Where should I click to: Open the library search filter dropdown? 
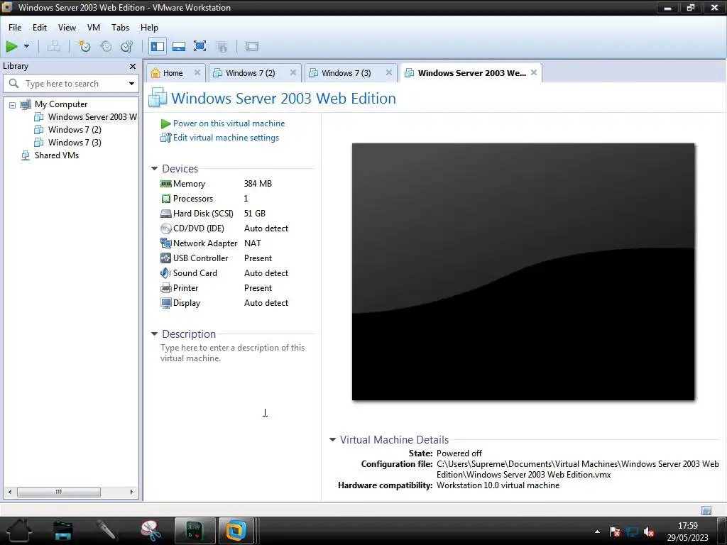coord(131,84)
